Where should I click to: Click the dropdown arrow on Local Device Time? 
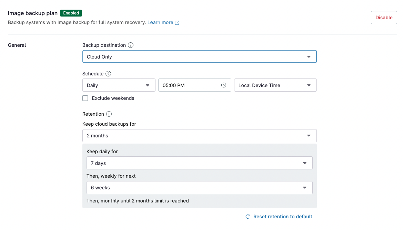(309, 85)
